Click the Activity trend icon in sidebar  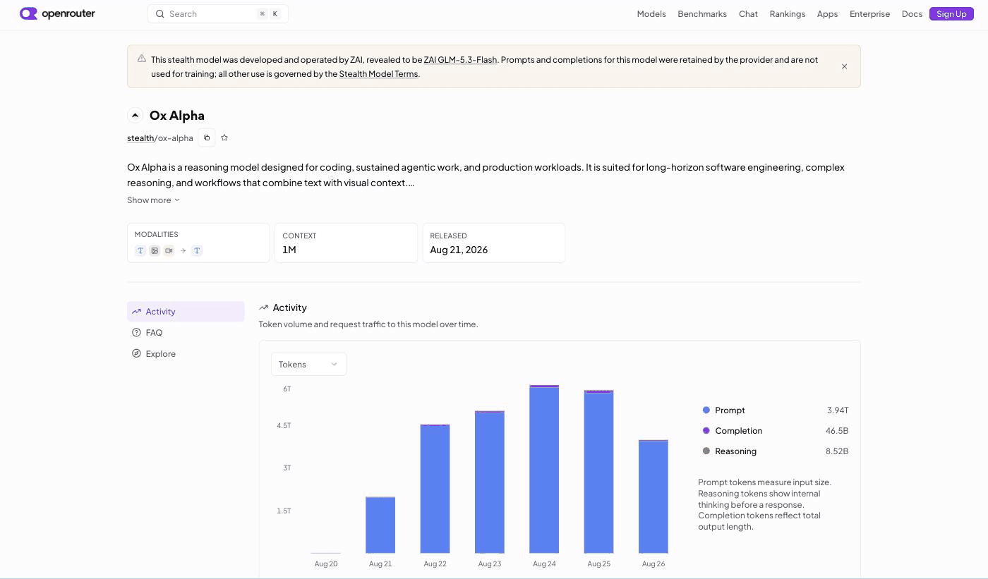[136, 312]
